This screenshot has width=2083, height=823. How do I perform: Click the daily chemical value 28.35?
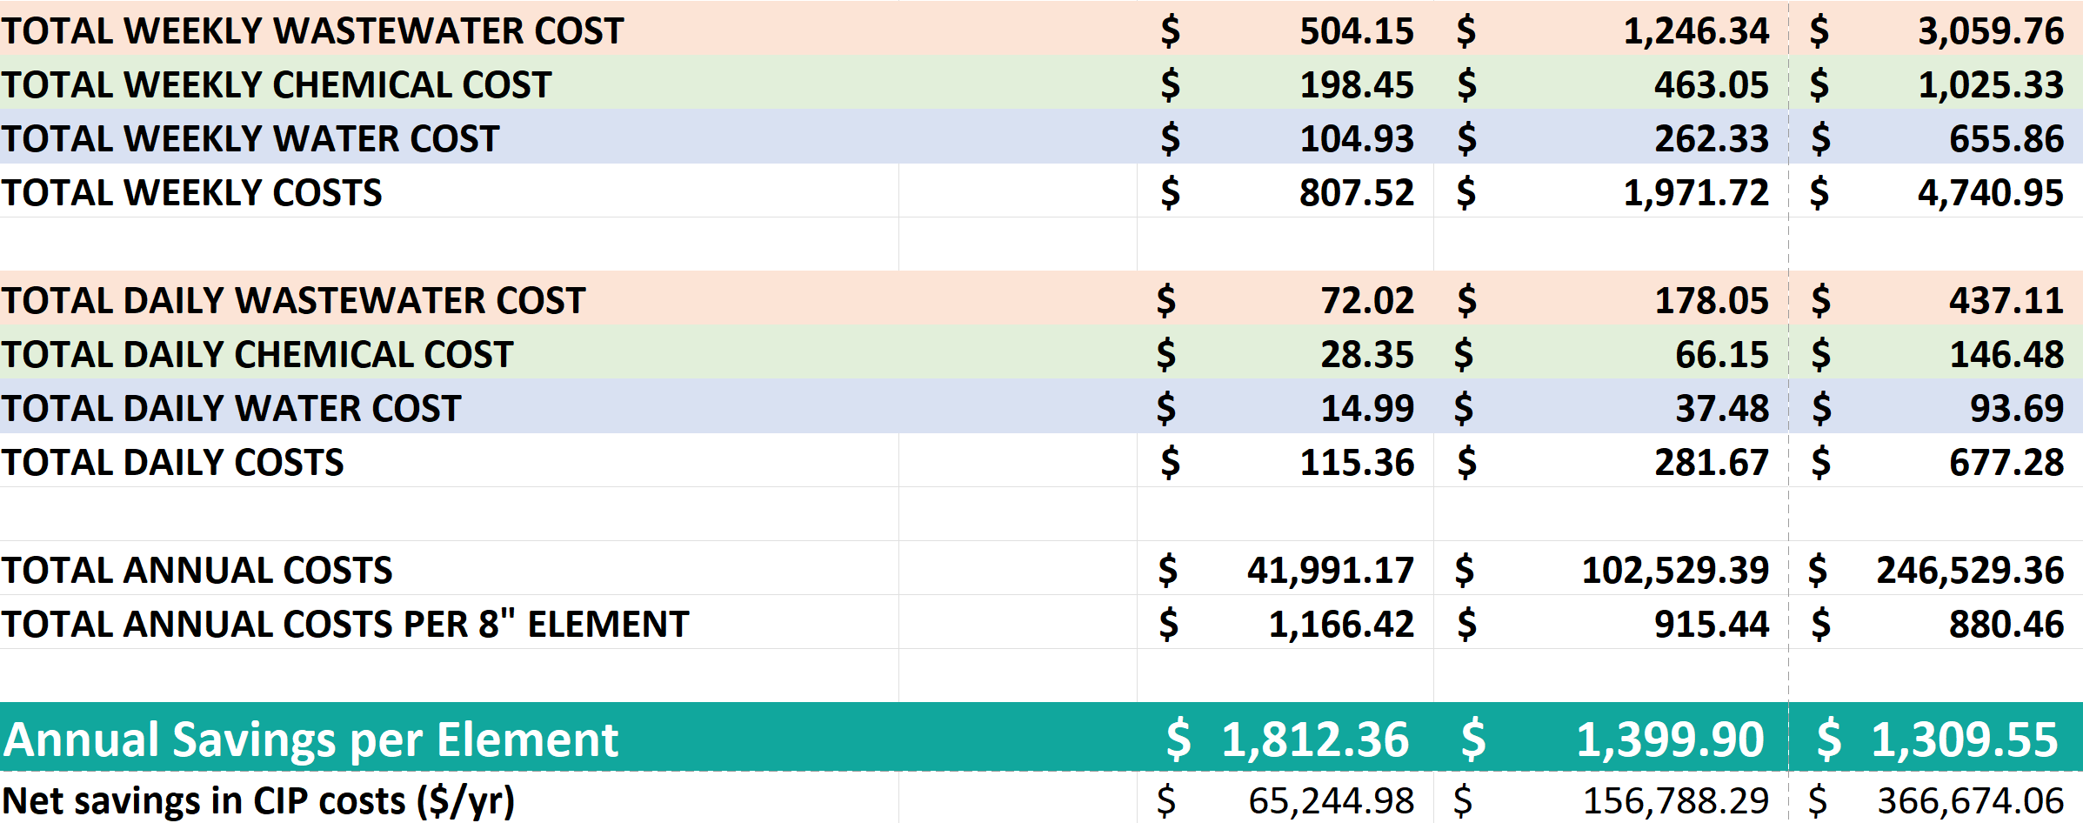point(1367,354)
